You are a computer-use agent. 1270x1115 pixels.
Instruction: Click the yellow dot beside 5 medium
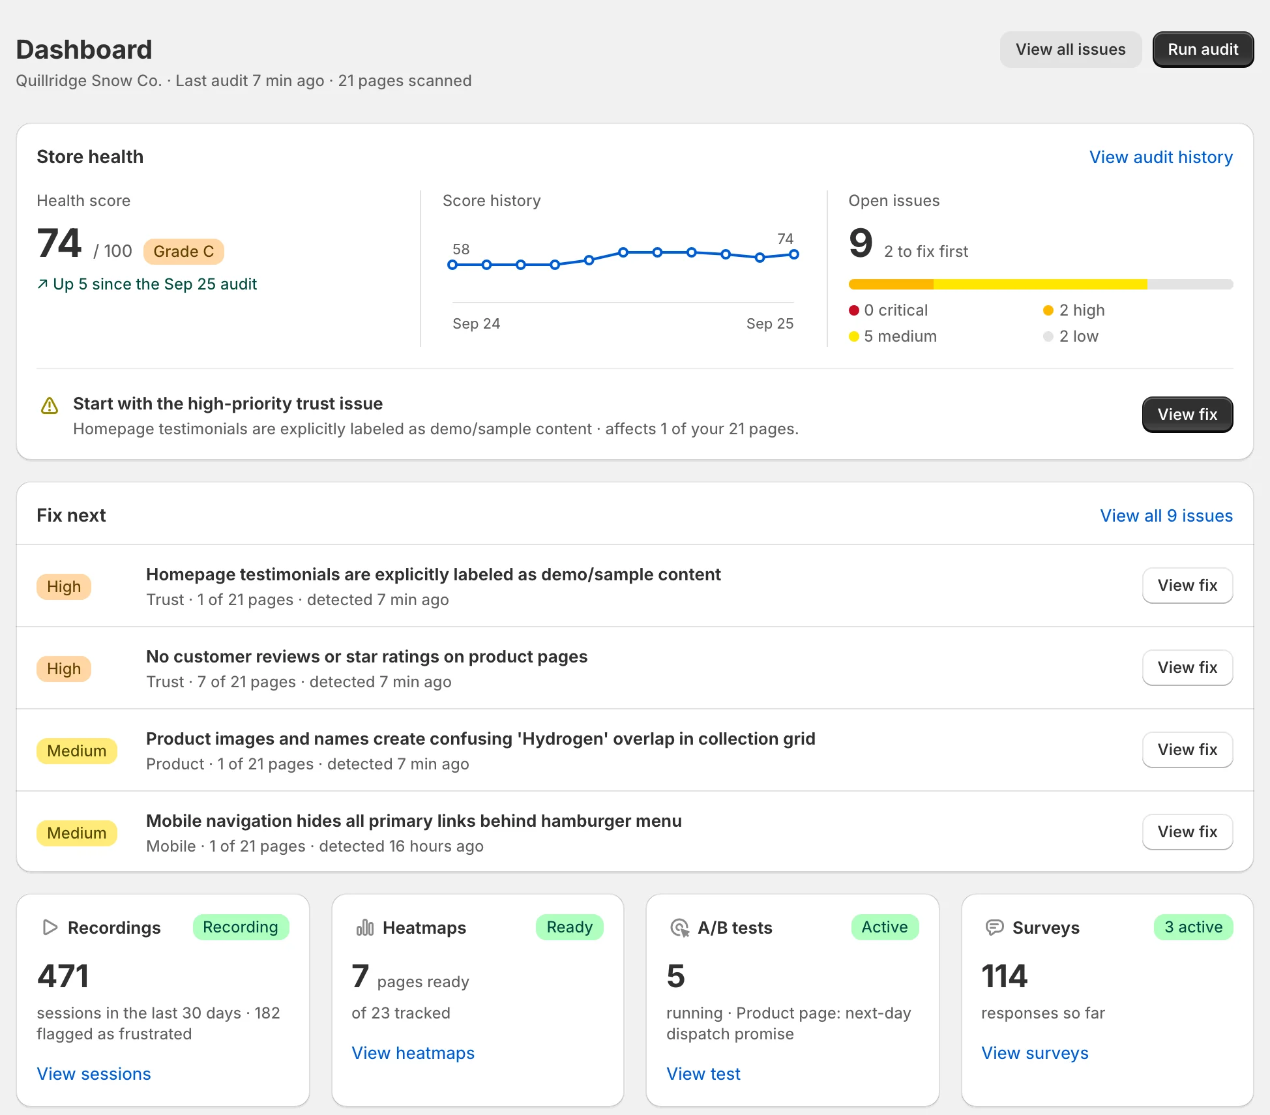[854, 336]
